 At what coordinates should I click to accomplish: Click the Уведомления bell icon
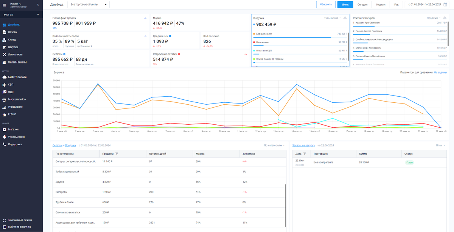4,137
